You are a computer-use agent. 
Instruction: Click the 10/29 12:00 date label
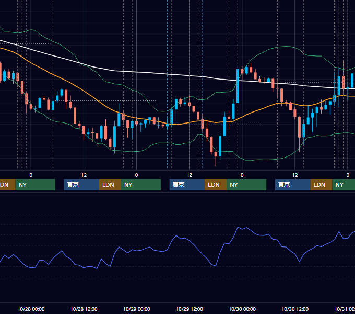[x=190, y=309]
